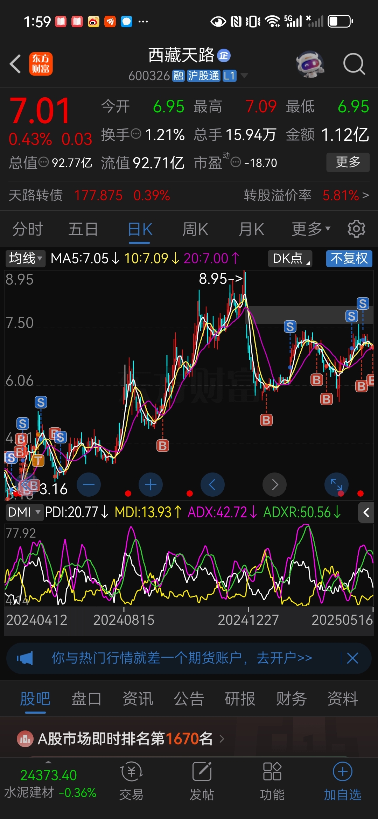This screenshot has height=819, width=378.
Task: Tap the 沪股通 badge
Action: pos(204,76)
